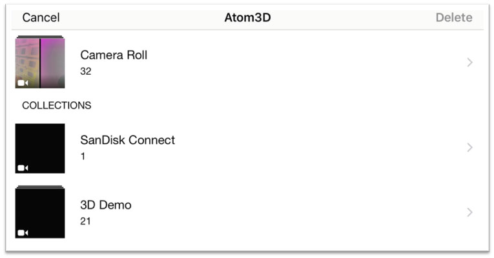Viewport: 494px width, 258px height.
Task: Tap the Delete button
Action: [x=454, y=17]
